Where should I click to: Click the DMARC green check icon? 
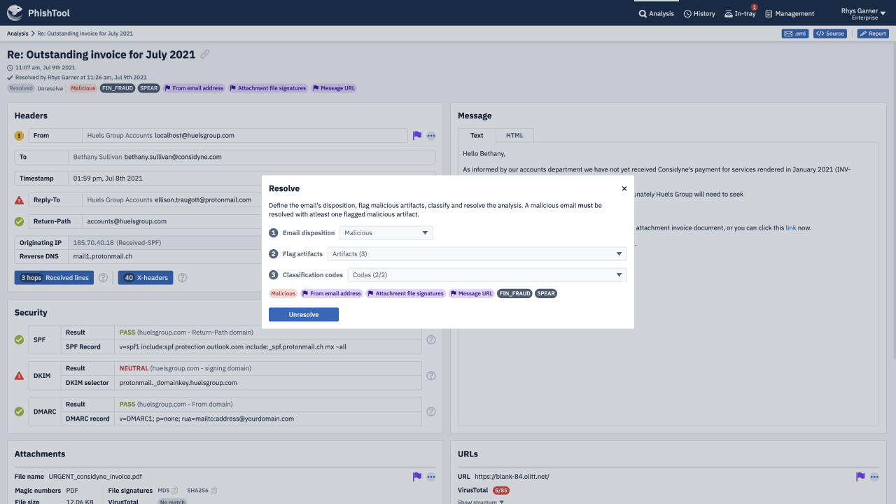19,412
